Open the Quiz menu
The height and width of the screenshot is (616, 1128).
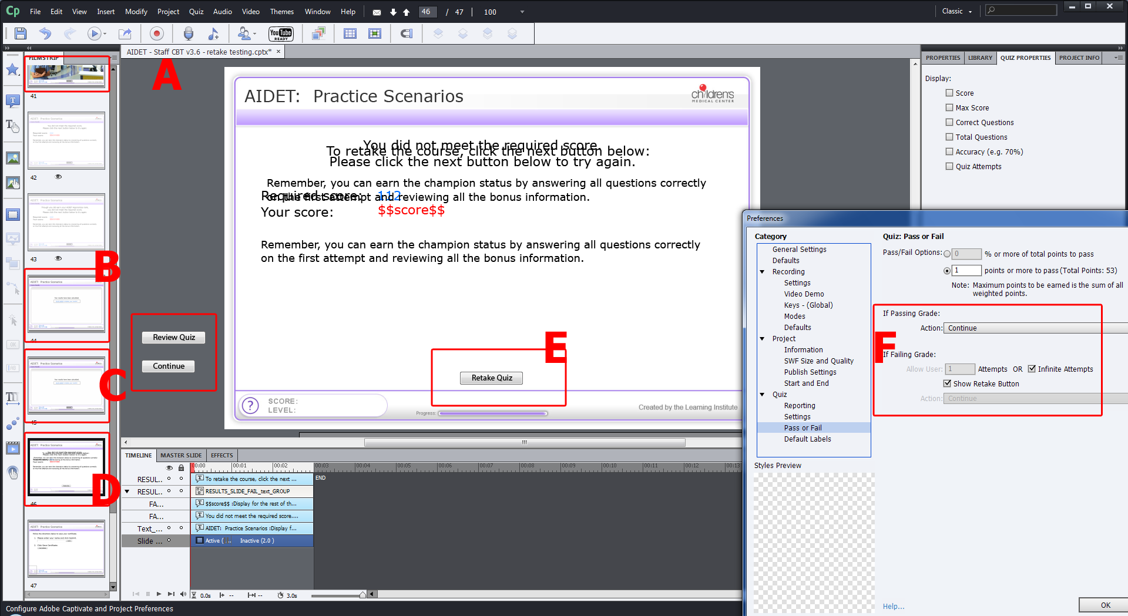pyautogui.click(x=196, y=11)
